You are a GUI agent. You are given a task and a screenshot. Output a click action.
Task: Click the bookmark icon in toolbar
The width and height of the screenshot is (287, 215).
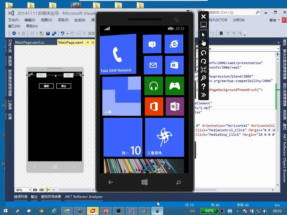click(x=221, y=34)
